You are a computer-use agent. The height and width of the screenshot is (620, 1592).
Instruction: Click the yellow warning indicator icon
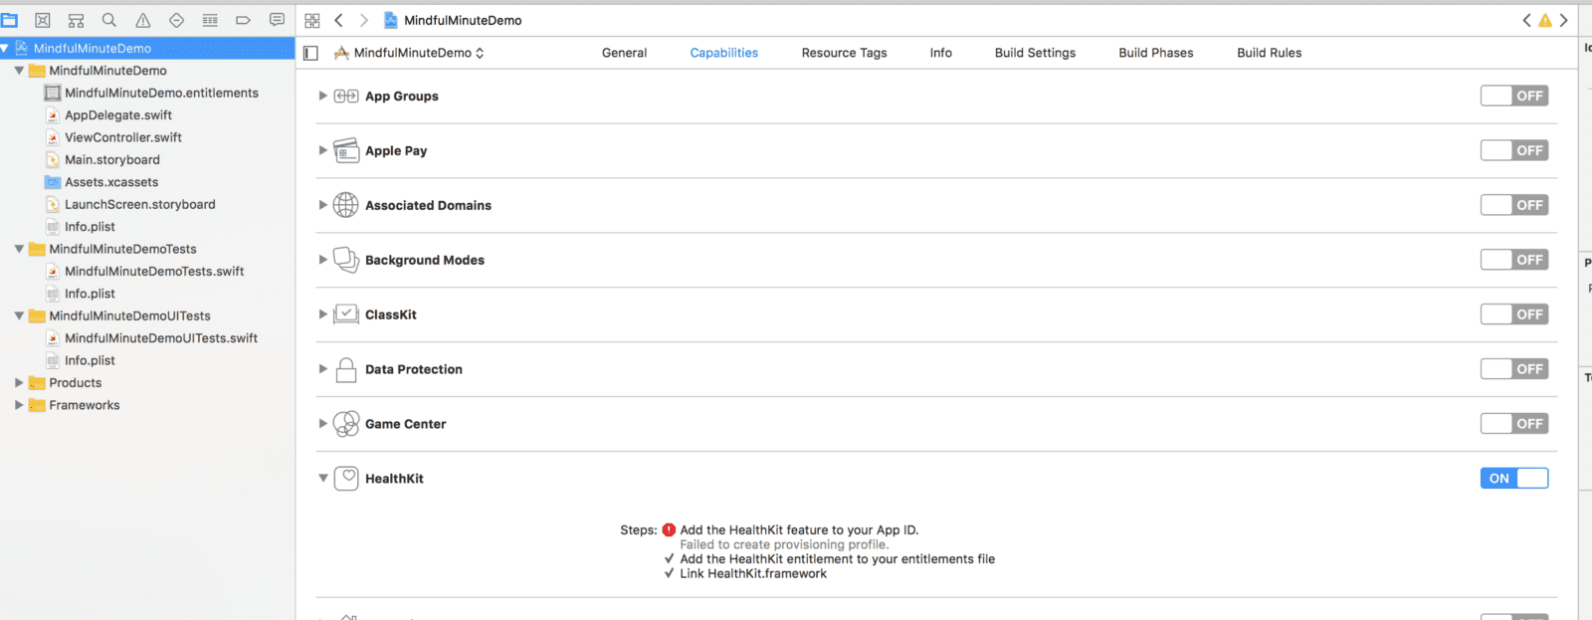[x=1544, y=20]
